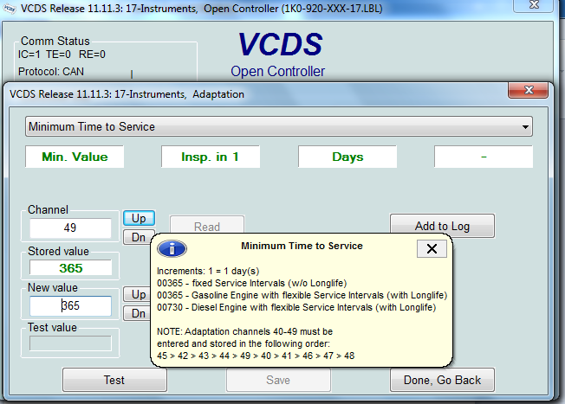Click the 'Open Controller' heading
Viewport: 565px width, 404px height.
[278, 71]
